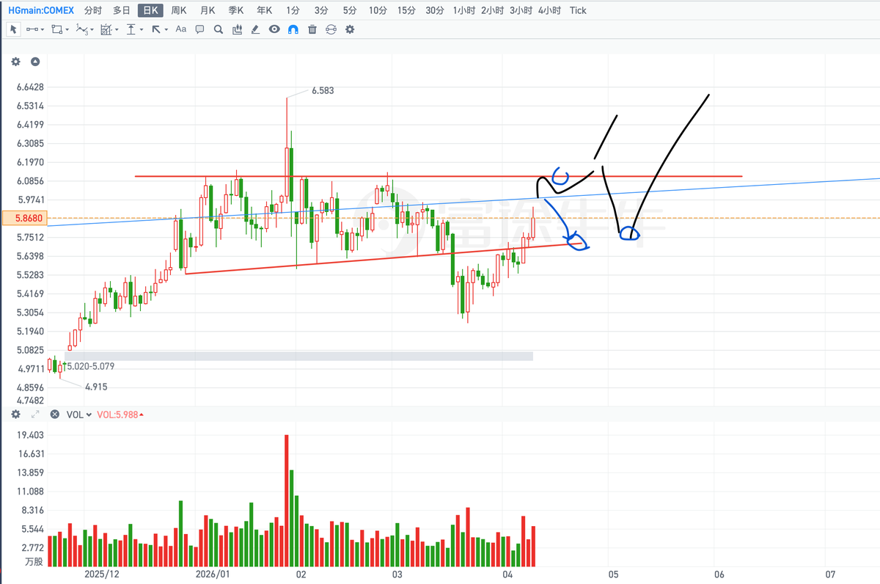Click the tallest red volume bar
This screenshot has height=584, width=880.
click(x=287, y=501)
